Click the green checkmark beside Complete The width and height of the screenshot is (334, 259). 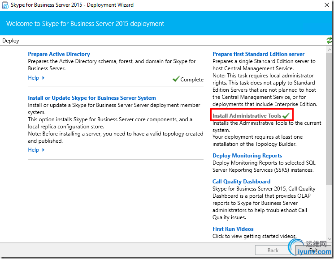(x=176, y=79)
